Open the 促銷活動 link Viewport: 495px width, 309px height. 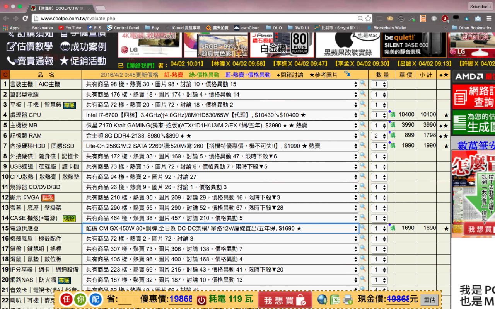tap(83, 61)
